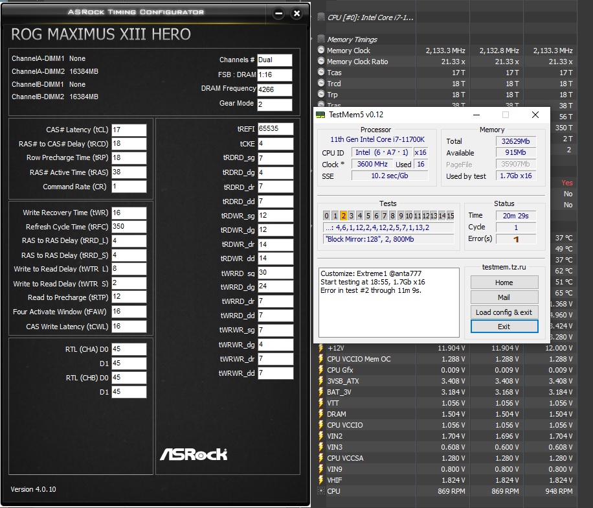Click the VIN9 voltage bolt icon
The image size is (593, 508).
coord(321,468)
